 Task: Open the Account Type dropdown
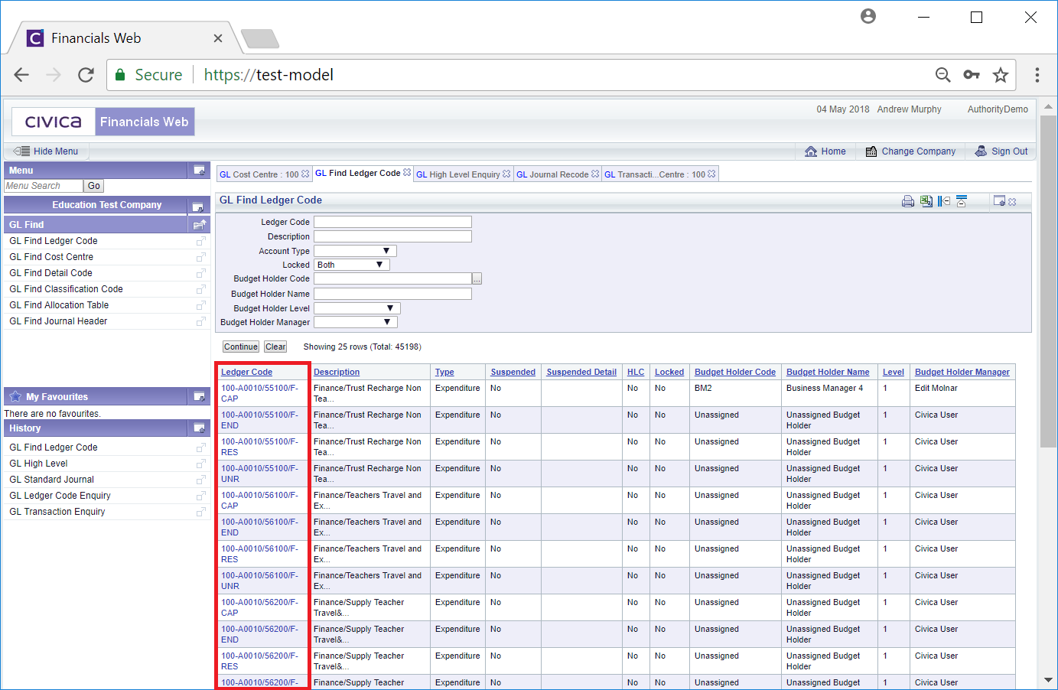[355, 251]
